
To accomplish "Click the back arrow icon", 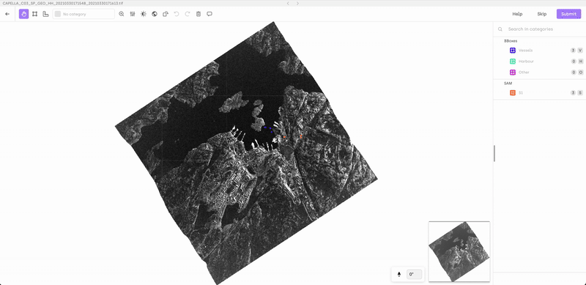I will coord(7,14).
